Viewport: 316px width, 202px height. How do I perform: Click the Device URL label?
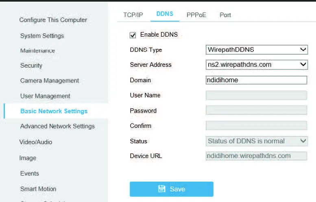click(146, 156)
